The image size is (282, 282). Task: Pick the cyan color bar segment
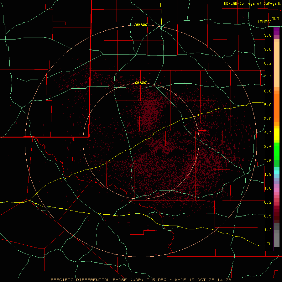coord(277,172)
